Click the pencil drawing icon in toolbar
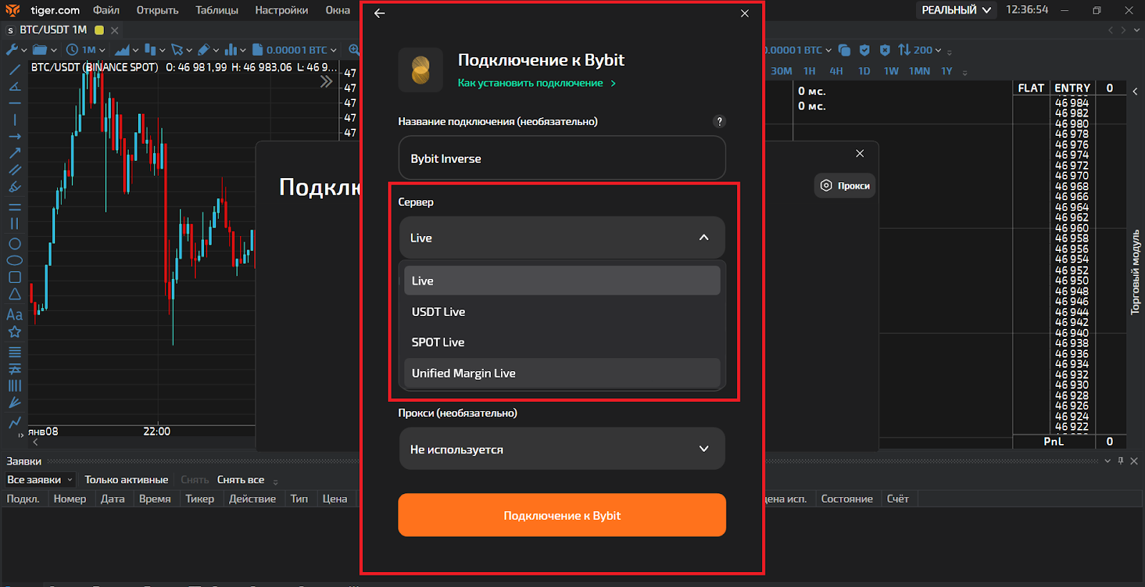This screenshot has width=1145, height=587. pos(204,50)
